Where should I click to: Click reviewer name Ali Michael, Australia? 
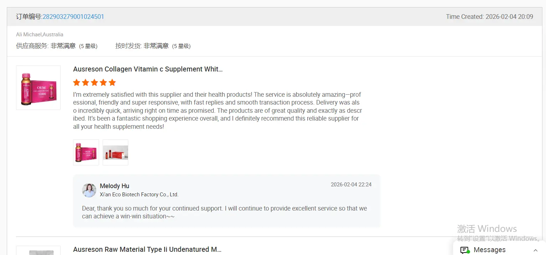coord(40,34)
